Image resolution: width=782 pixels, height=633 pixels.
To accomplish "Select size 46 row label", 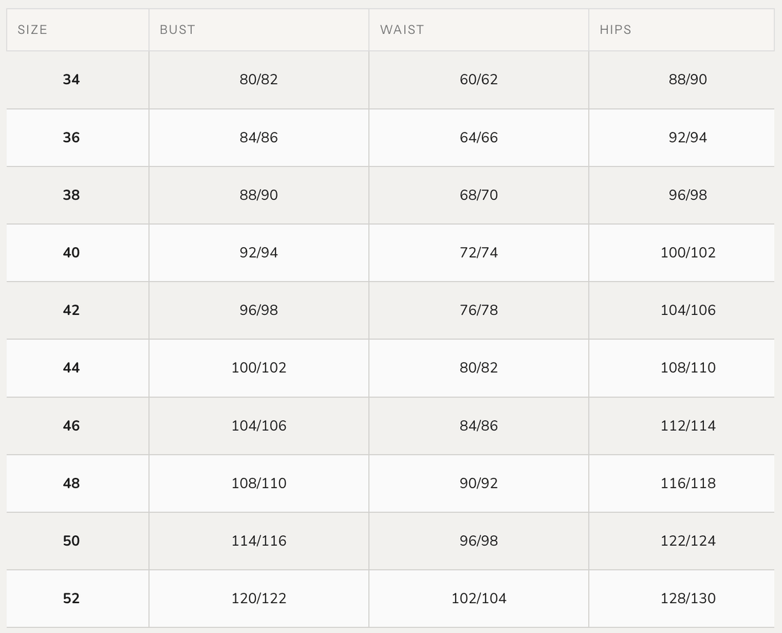I will pos(71,426).
